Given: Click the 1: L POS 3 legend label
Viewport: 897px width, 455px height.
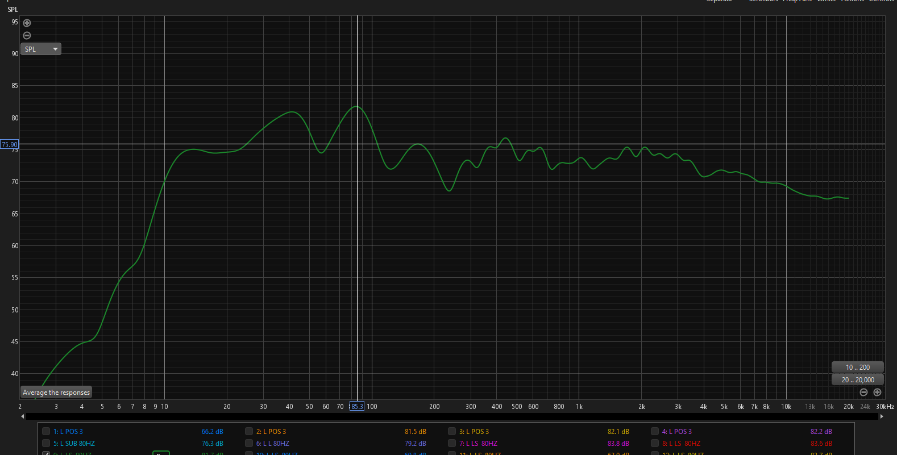Looking at the screenshot, I should [68, 432].
